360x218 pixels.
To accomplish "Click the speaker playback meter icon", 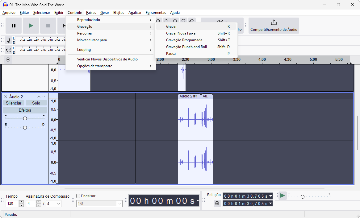I will coord(9,50).
